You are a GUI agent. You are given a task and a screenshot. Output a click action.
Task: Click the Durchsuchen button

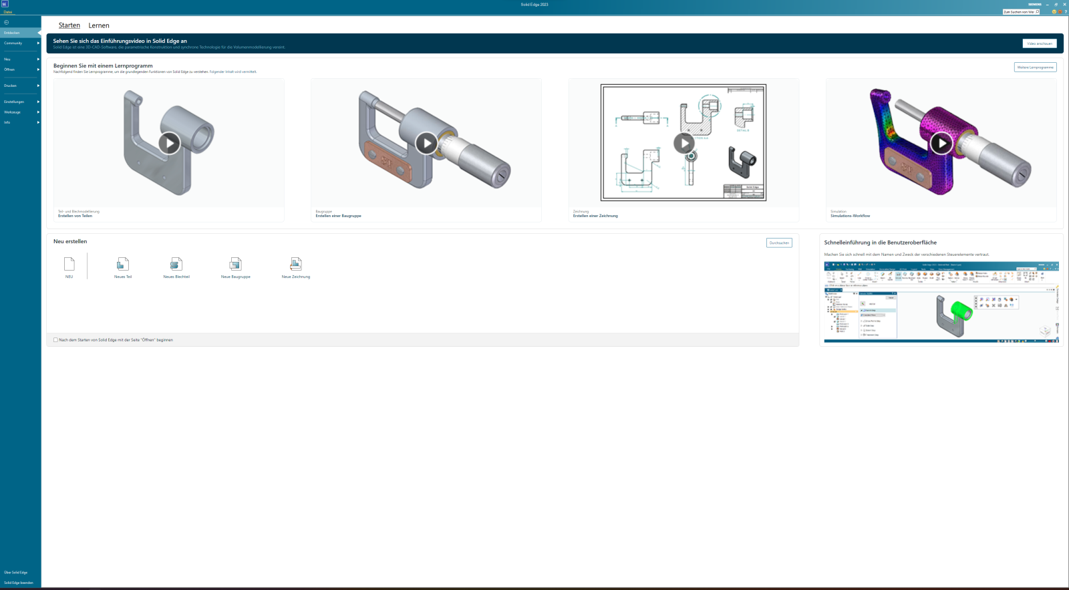(x=779, y=243)
